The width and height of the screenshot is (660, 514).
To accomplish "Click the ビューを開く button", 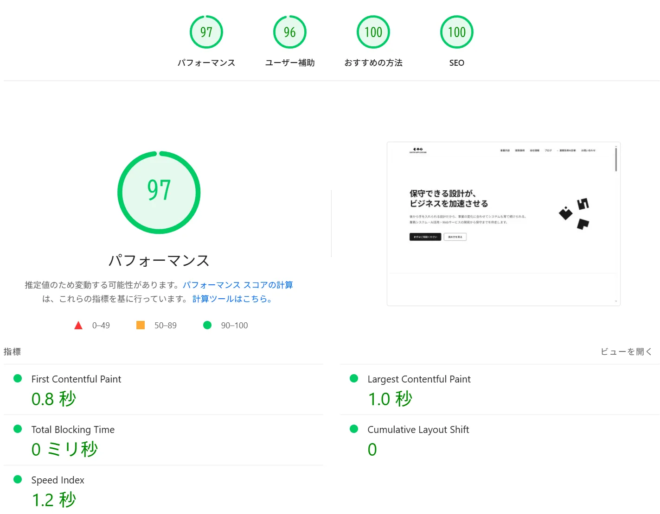I will tap(626, 351).
